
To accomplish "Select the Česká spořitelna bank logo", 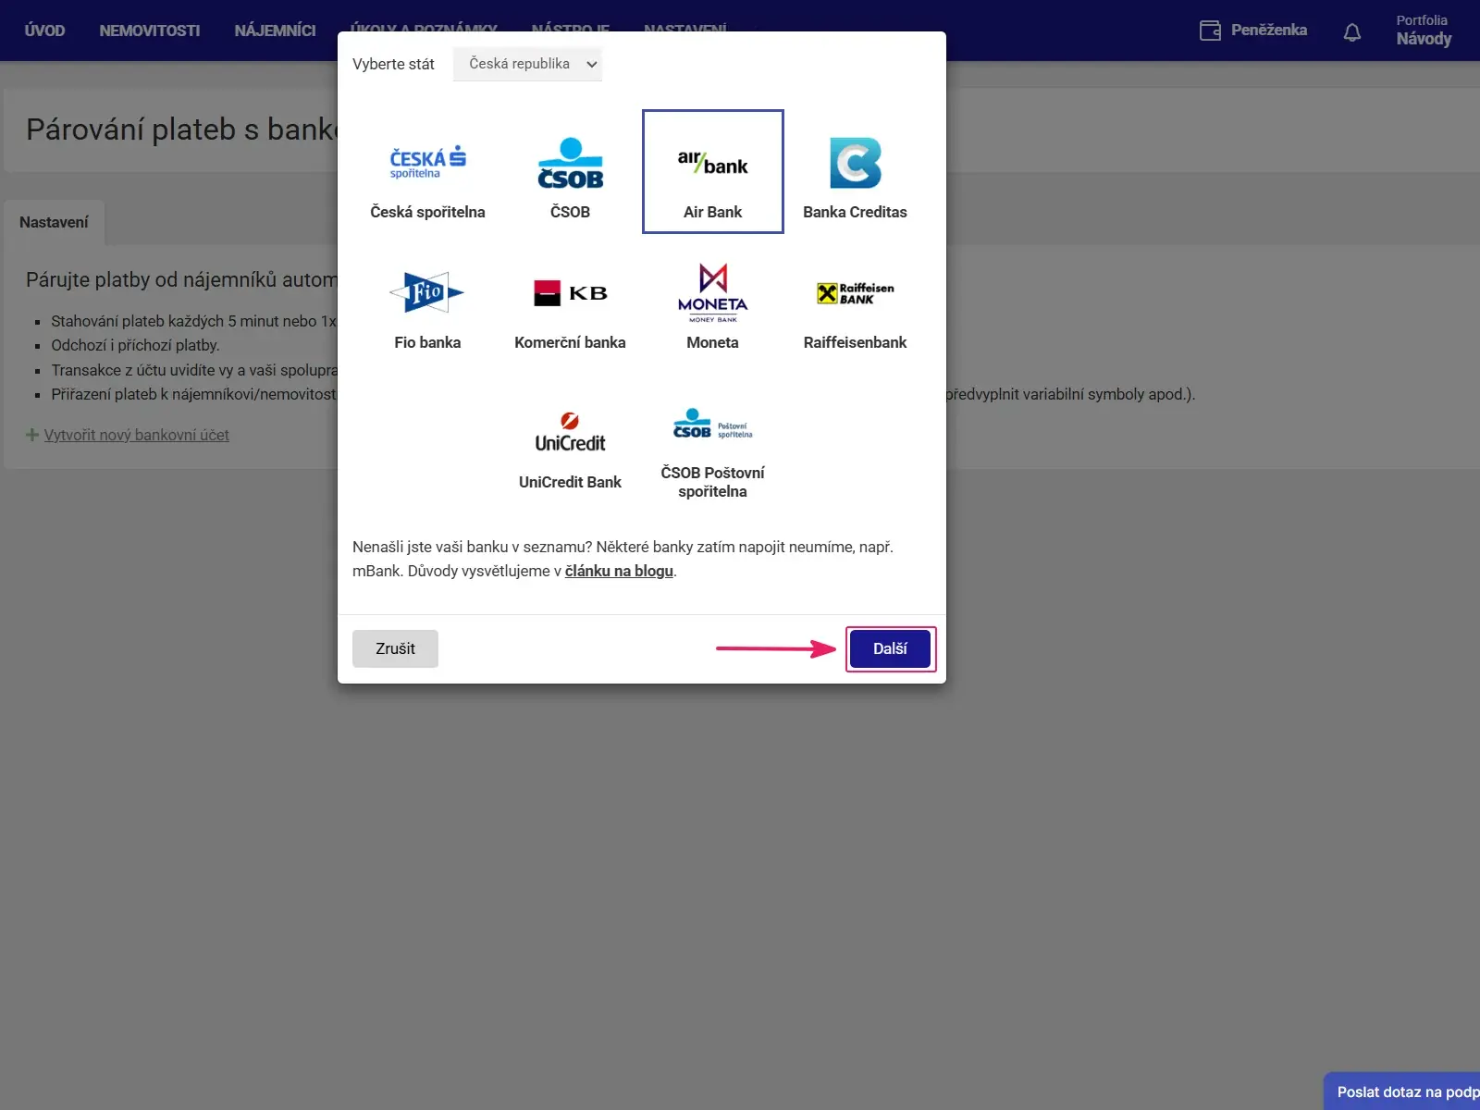I will tap(427, 163).
